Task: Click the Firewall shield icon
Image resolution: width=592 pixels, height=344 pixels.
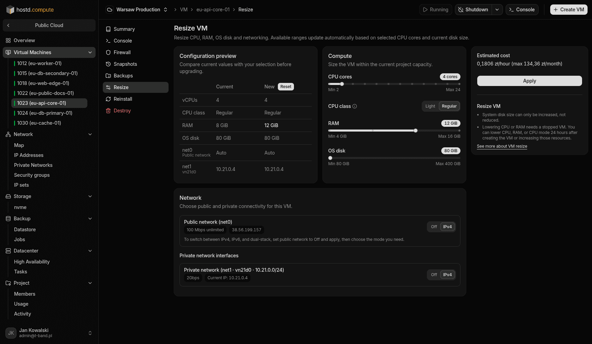Action: point(108,52)
